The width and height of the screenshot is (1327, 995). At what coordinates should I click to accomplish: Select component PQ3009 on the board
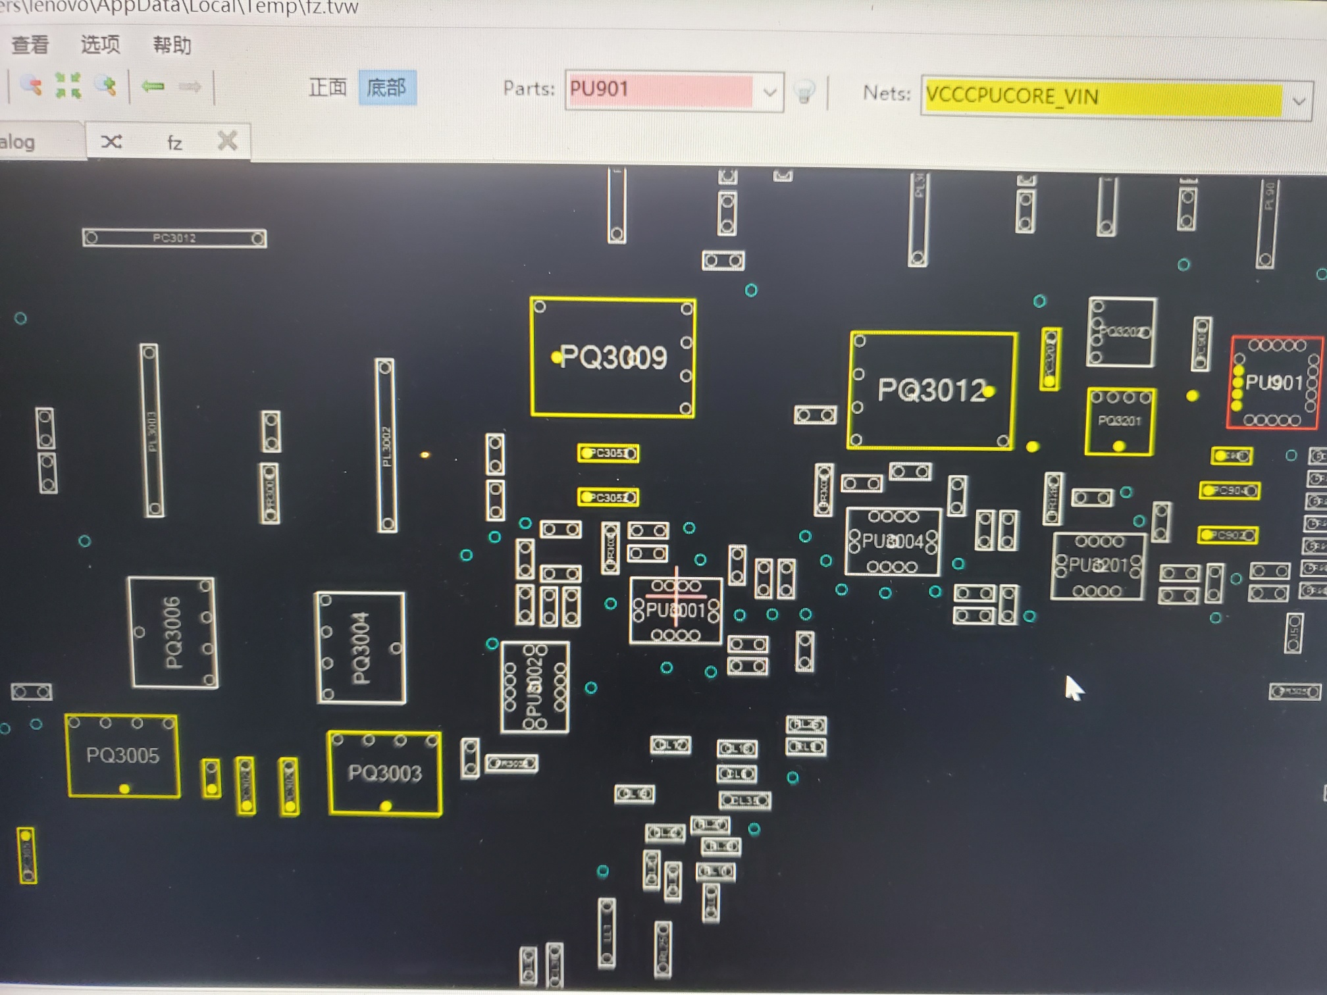click(x=613, y=357)
